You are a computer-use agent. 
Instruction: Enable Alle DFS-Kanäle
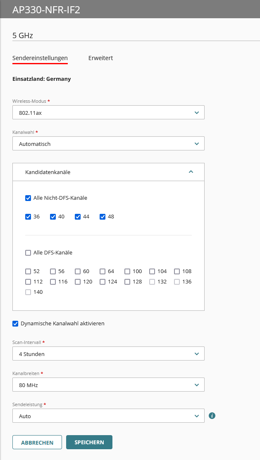(28, 252)
